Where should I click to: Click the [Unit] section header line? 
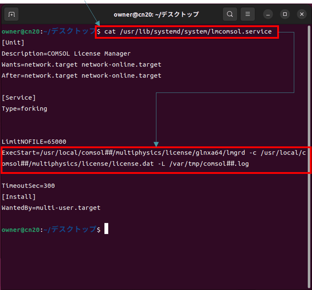coord(13,43)
